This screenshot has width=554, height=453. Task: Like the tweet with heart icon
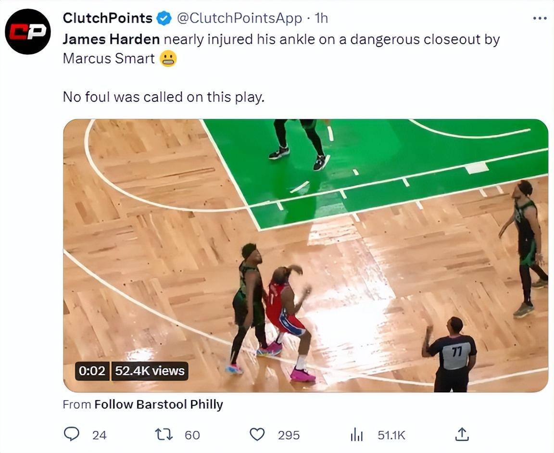point(257,434)
